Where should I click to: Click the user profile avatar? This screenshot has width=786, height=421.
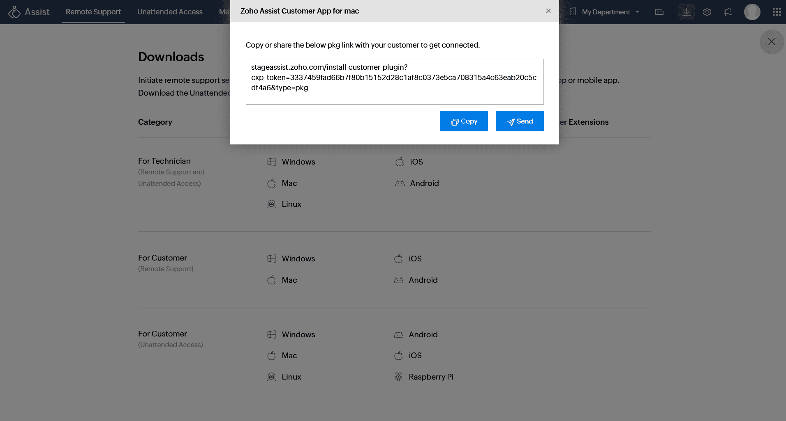752,12
